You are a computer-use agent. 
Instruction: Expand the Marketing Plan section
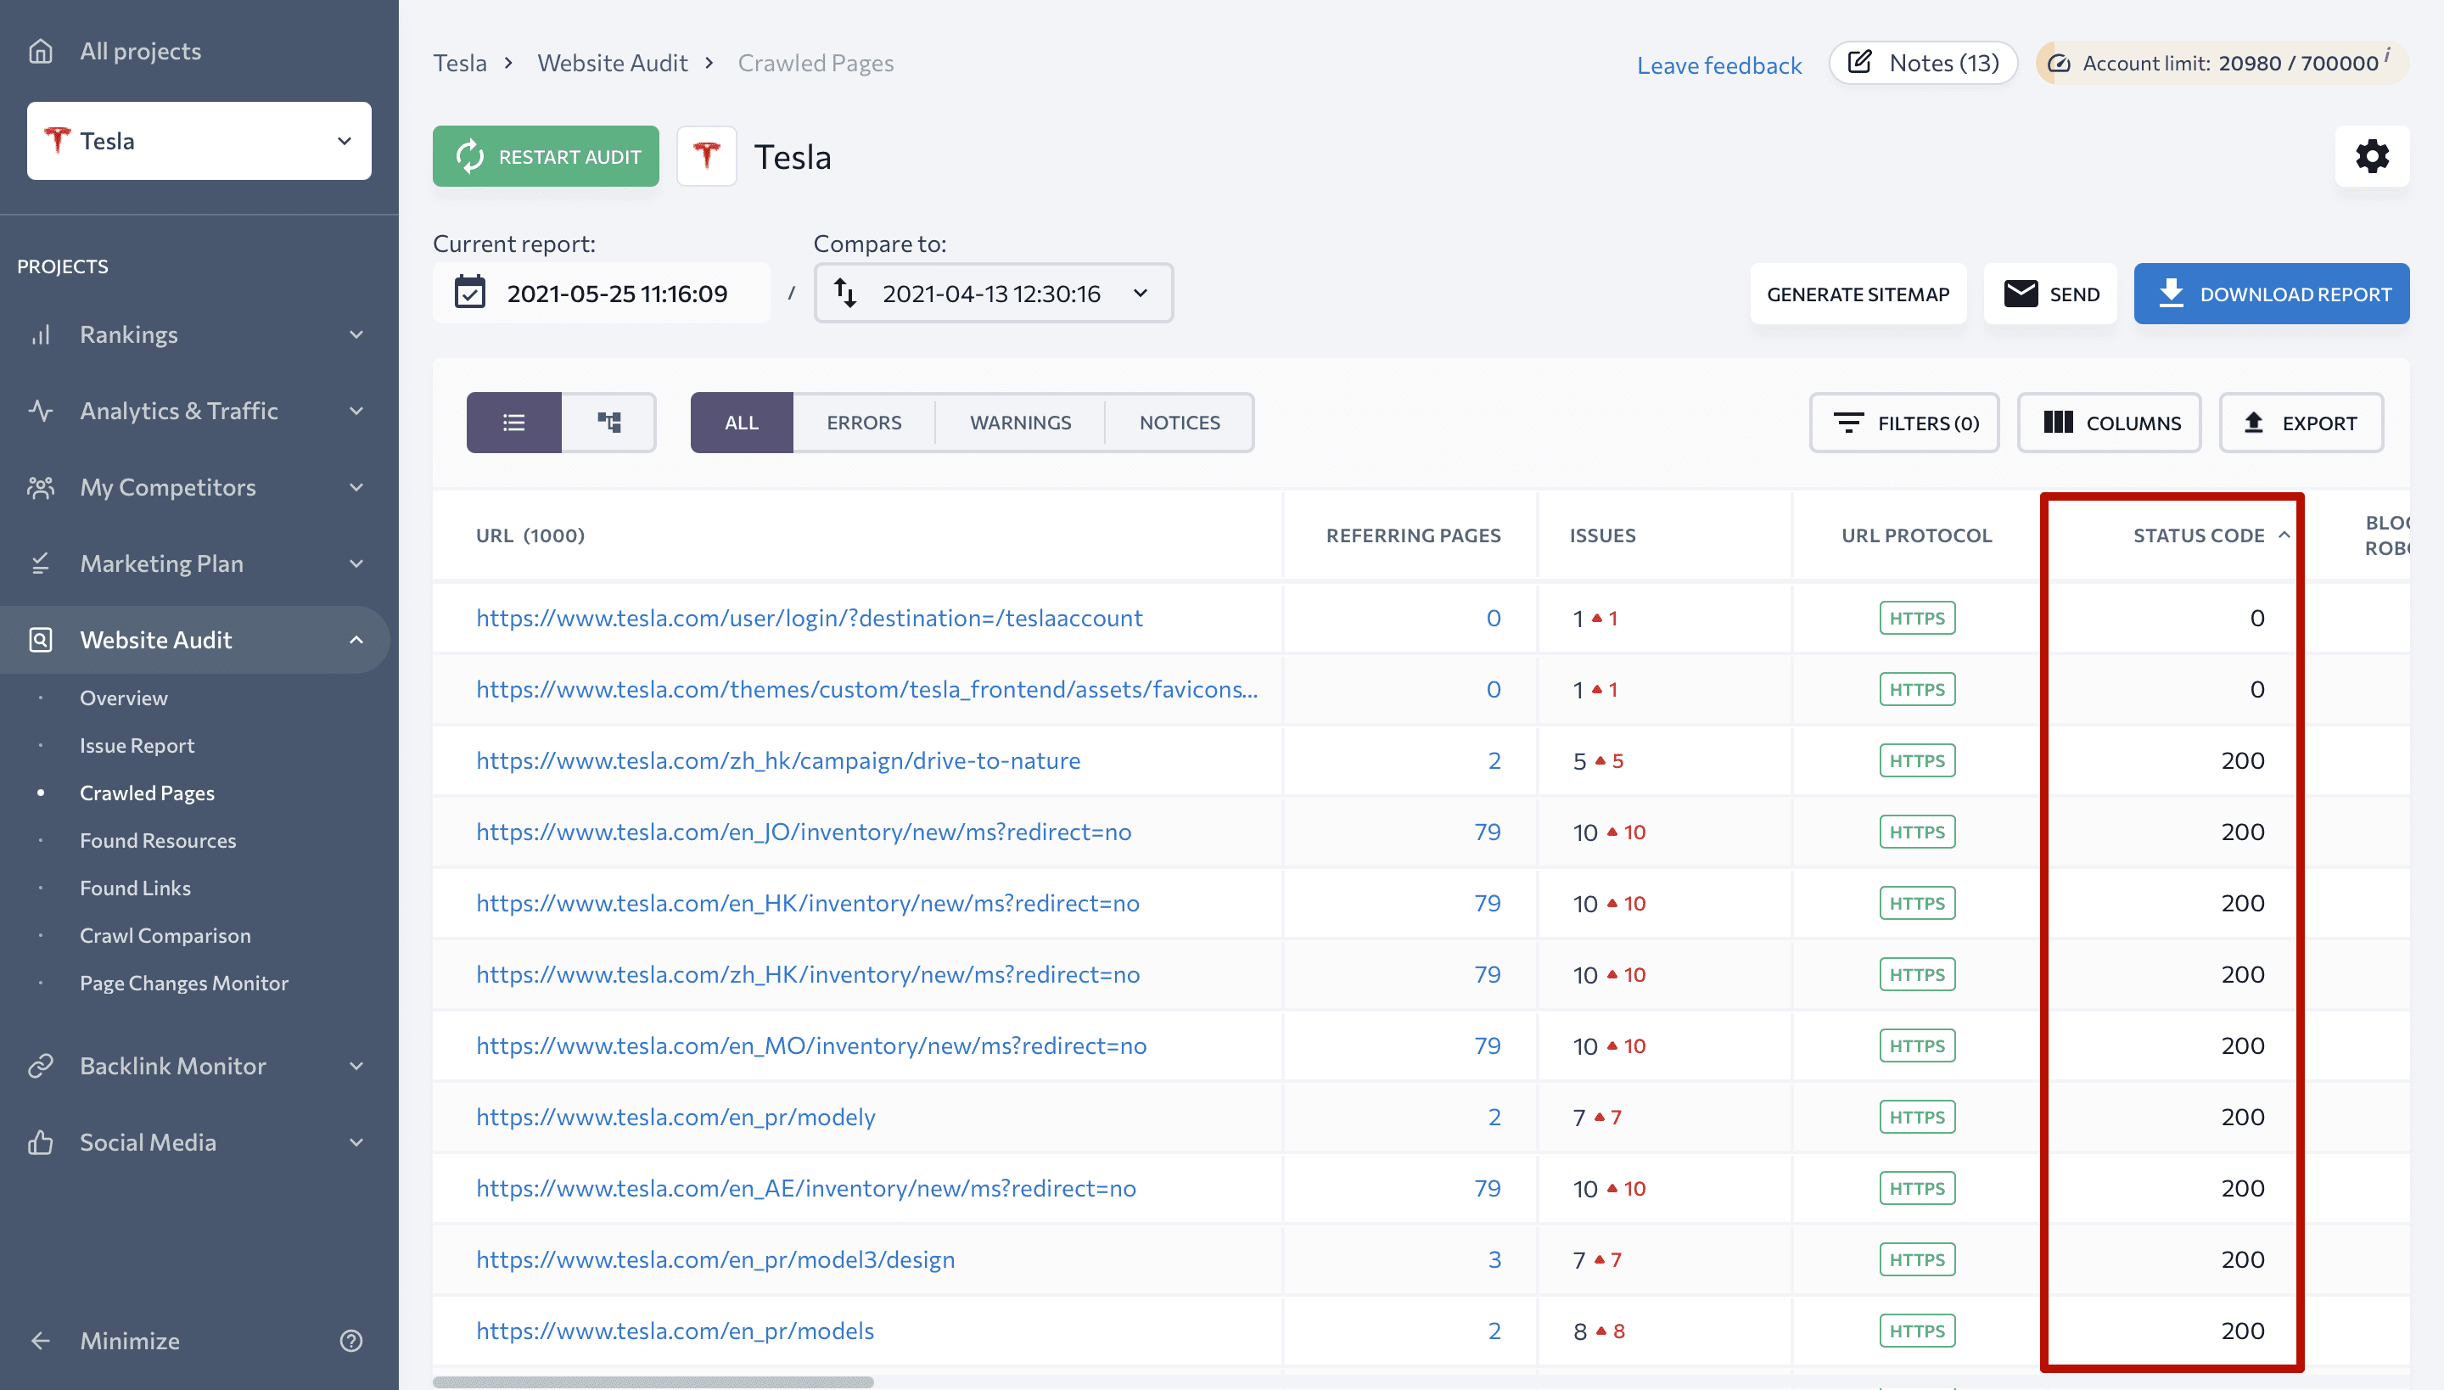356,563
